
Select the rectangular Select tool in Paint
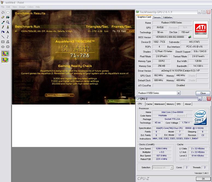[x=8, y=13]
